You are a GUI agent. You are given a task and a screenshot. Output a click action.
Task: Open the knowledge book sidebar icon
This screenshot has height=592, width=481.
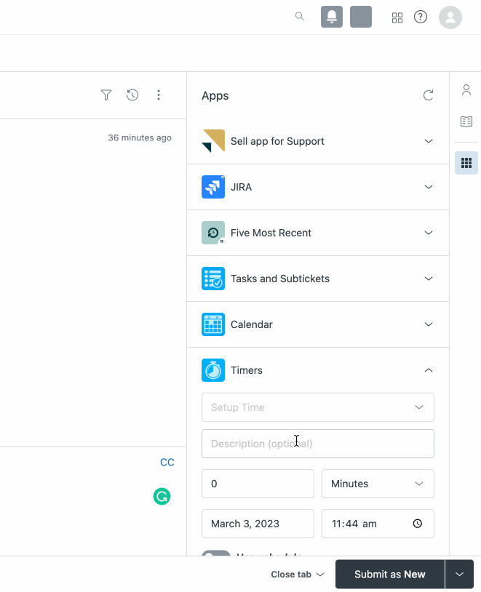[x=466, y=121]
